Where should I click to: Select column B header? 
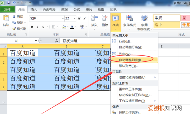[x=66, y=46]
